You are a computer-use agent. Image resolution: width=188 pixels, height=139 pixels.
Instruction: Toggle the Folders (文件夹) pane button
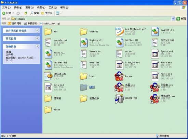click(46, 13)
